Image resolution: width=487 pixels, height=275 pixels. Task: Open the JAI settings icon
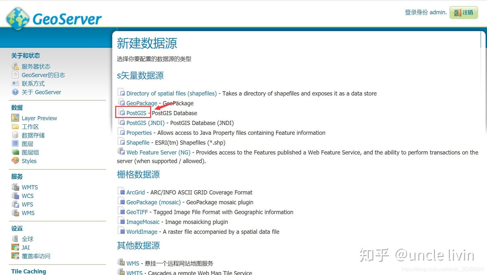(16, 247)
